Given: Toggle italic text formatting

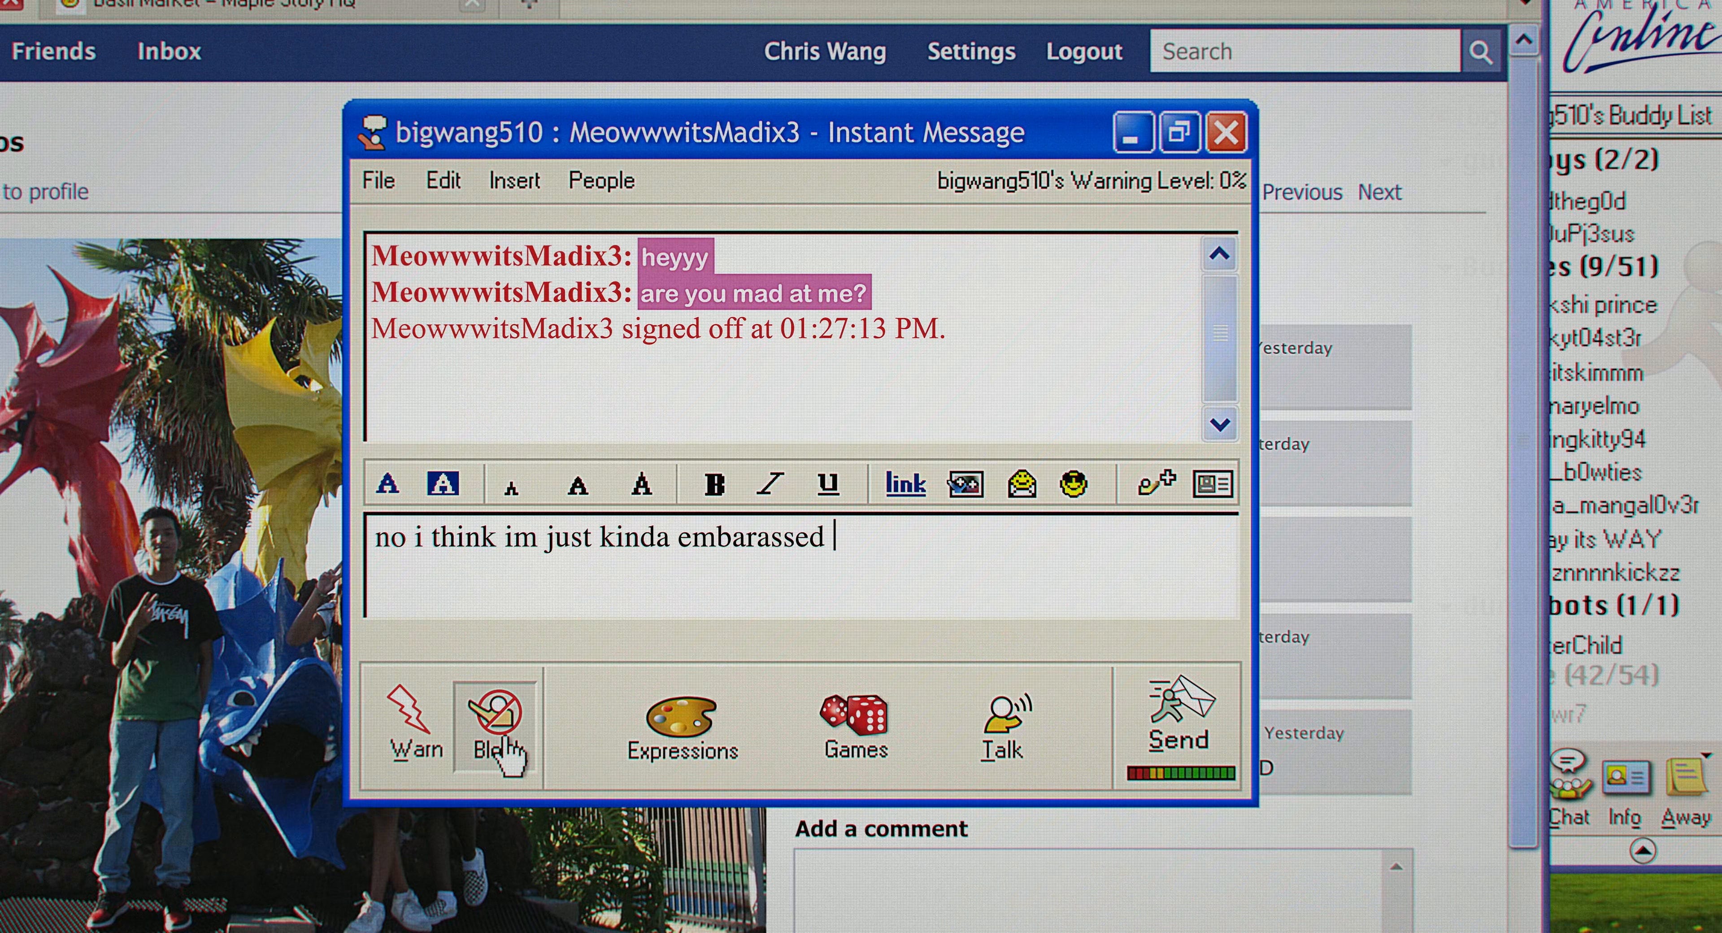Looking at the screenshot, I should click(x=770, y=484).
